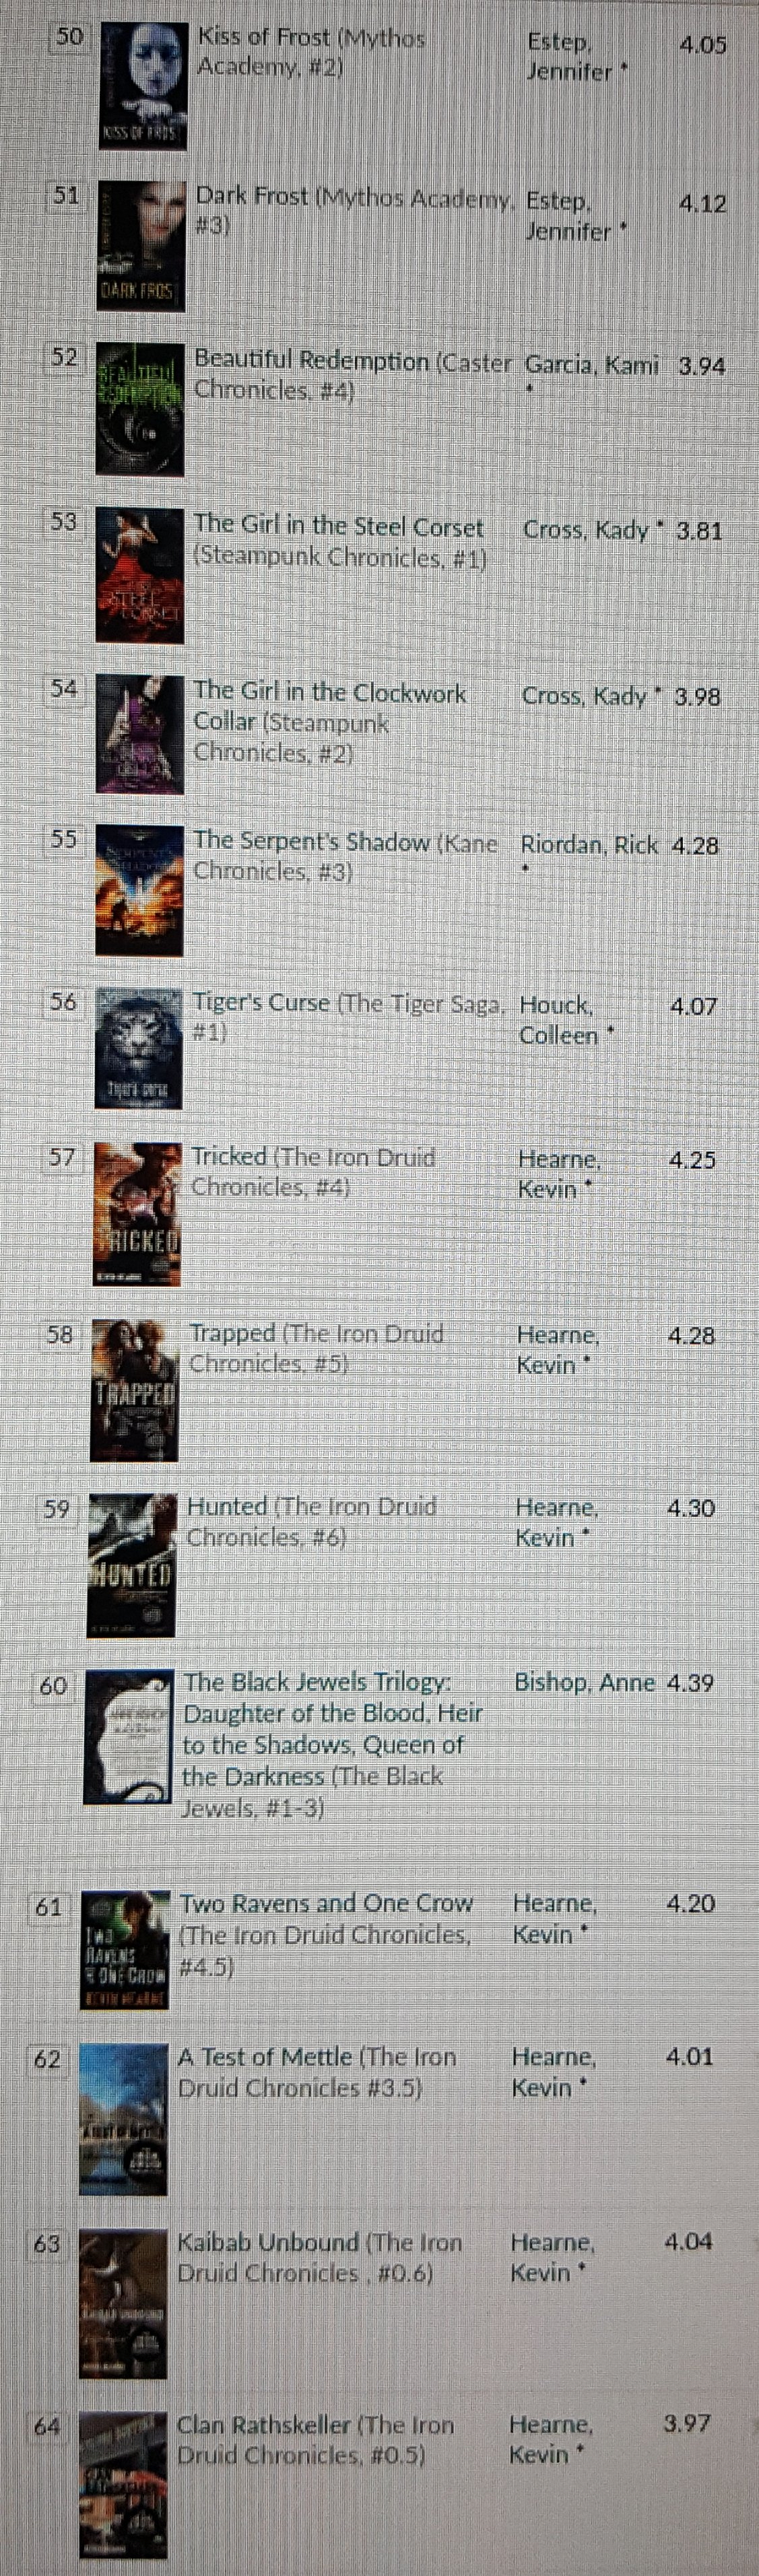This screenshot has height=2576, width=759.
Task: Open the Dark Frost cover image
Action: point(141,246)
